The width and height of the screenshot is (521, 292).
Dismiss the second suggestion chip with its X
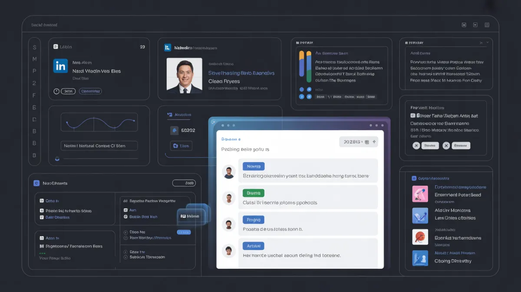[x=446, y=145]
